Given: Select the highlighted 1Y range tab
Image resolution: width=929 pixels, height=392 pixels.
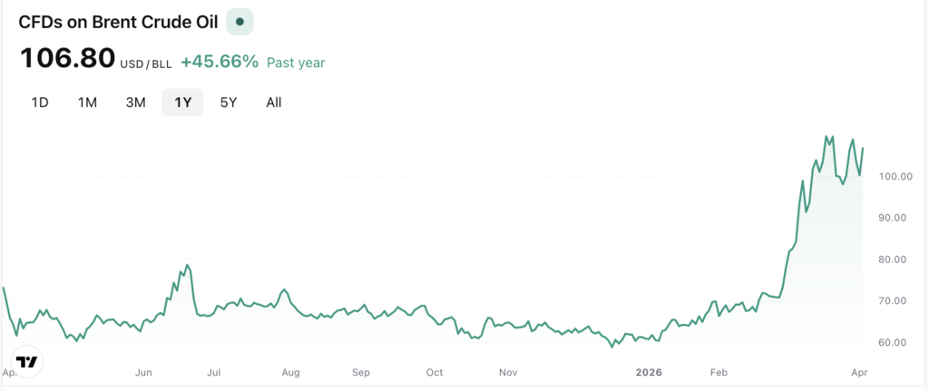Looking at the screenshot, I should coord(182,103).
